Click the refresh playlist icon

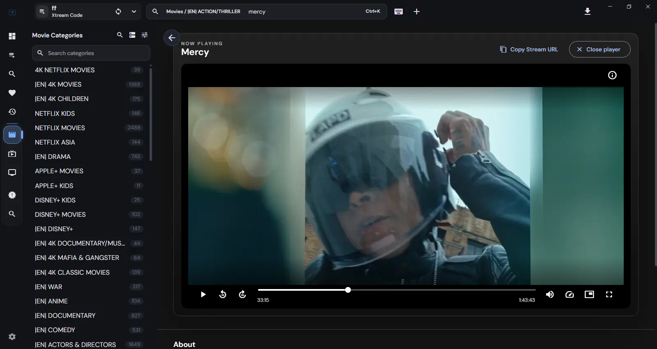118,11
